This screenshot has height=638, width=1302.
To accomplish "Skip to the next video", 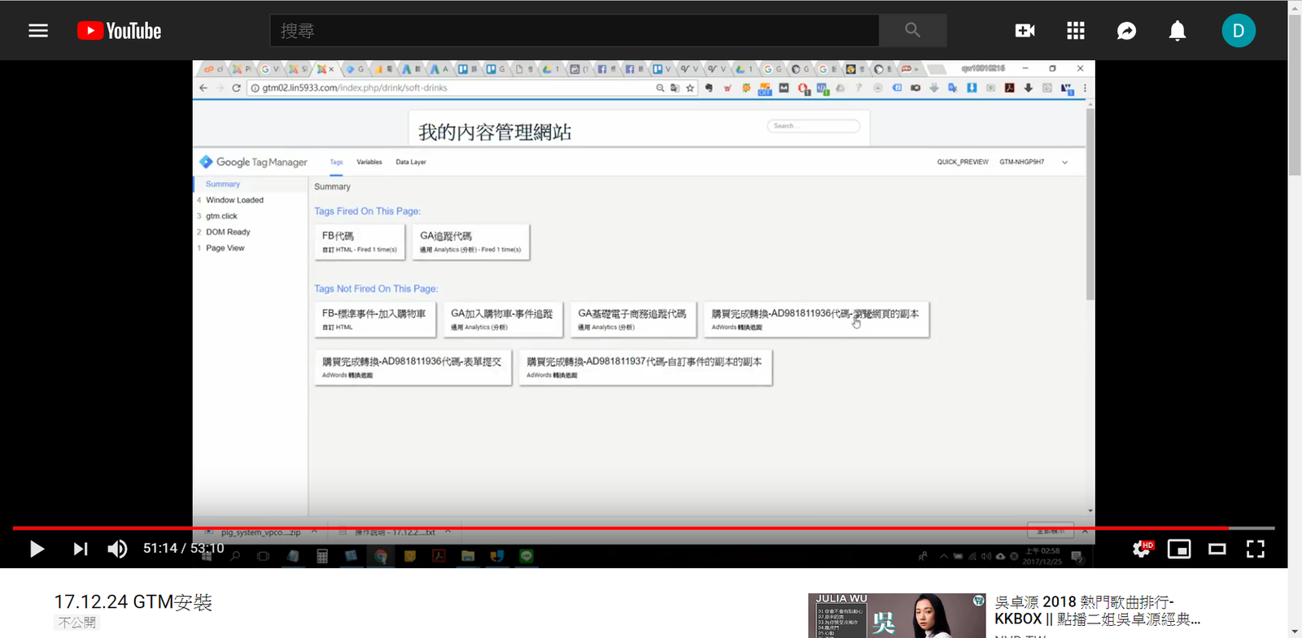I will pyautogui.click(x=80, y=549).
